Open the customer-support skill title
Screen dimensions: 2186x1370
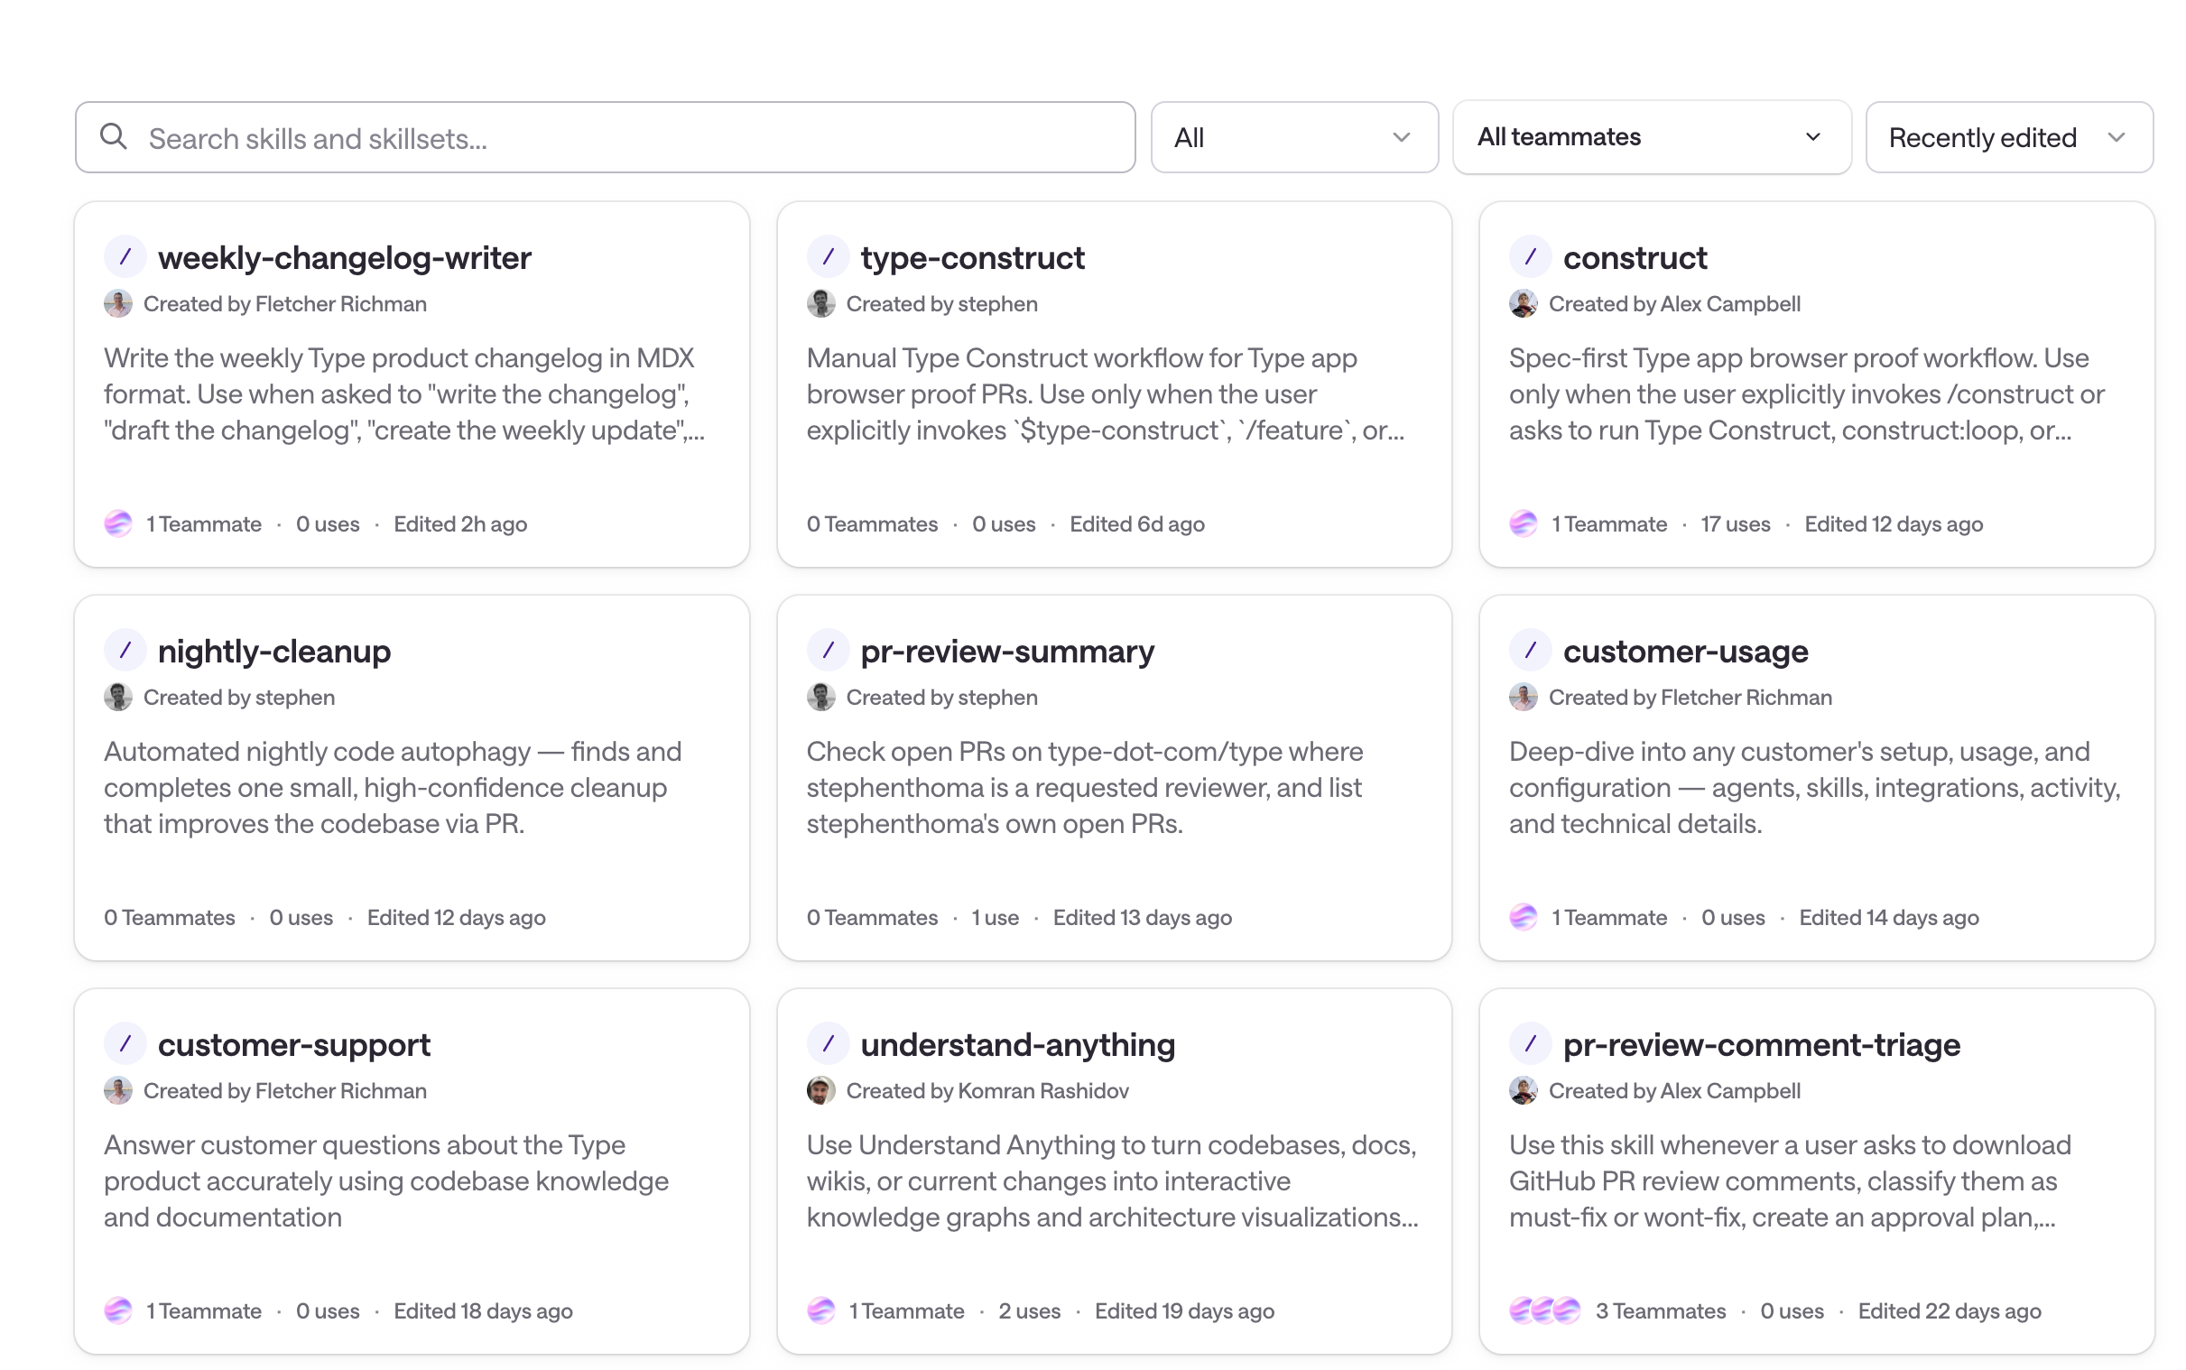(x=294, y=1045)
